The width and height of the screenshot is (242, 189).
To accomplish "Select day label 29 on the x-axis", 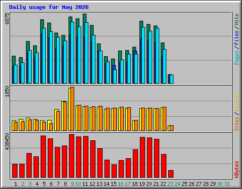I will (213, 184).
